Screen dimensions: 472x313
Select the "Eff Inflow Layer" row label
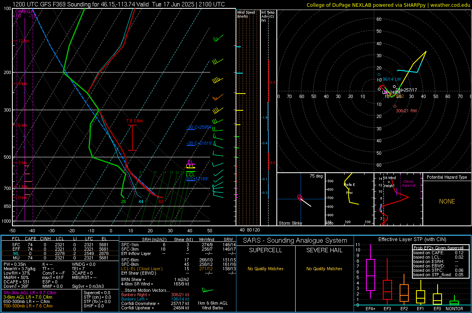(x=136, y=253)
